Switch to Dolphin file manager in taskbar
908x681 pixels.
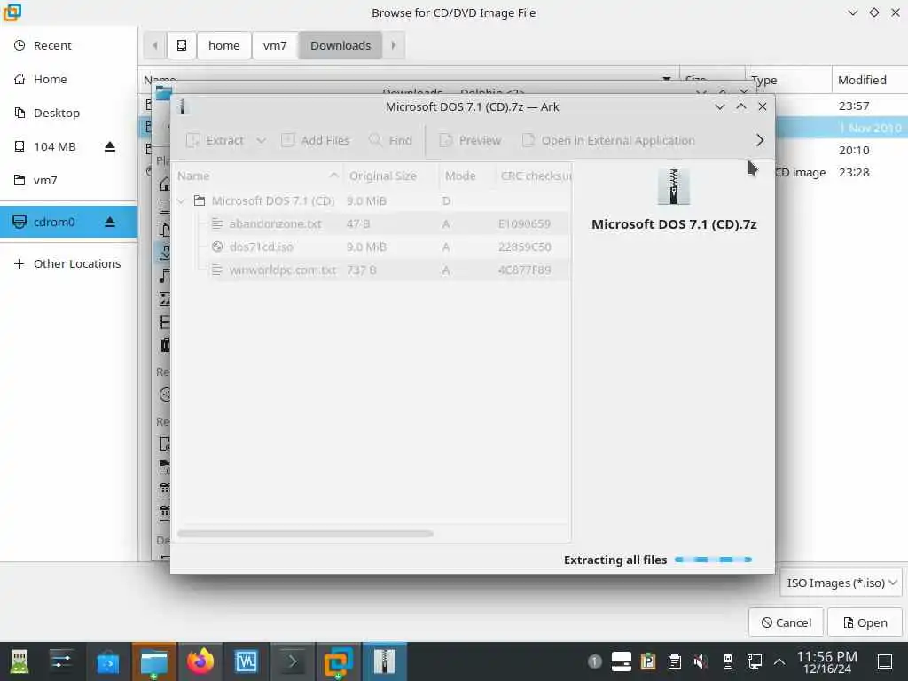coord(153,661)
